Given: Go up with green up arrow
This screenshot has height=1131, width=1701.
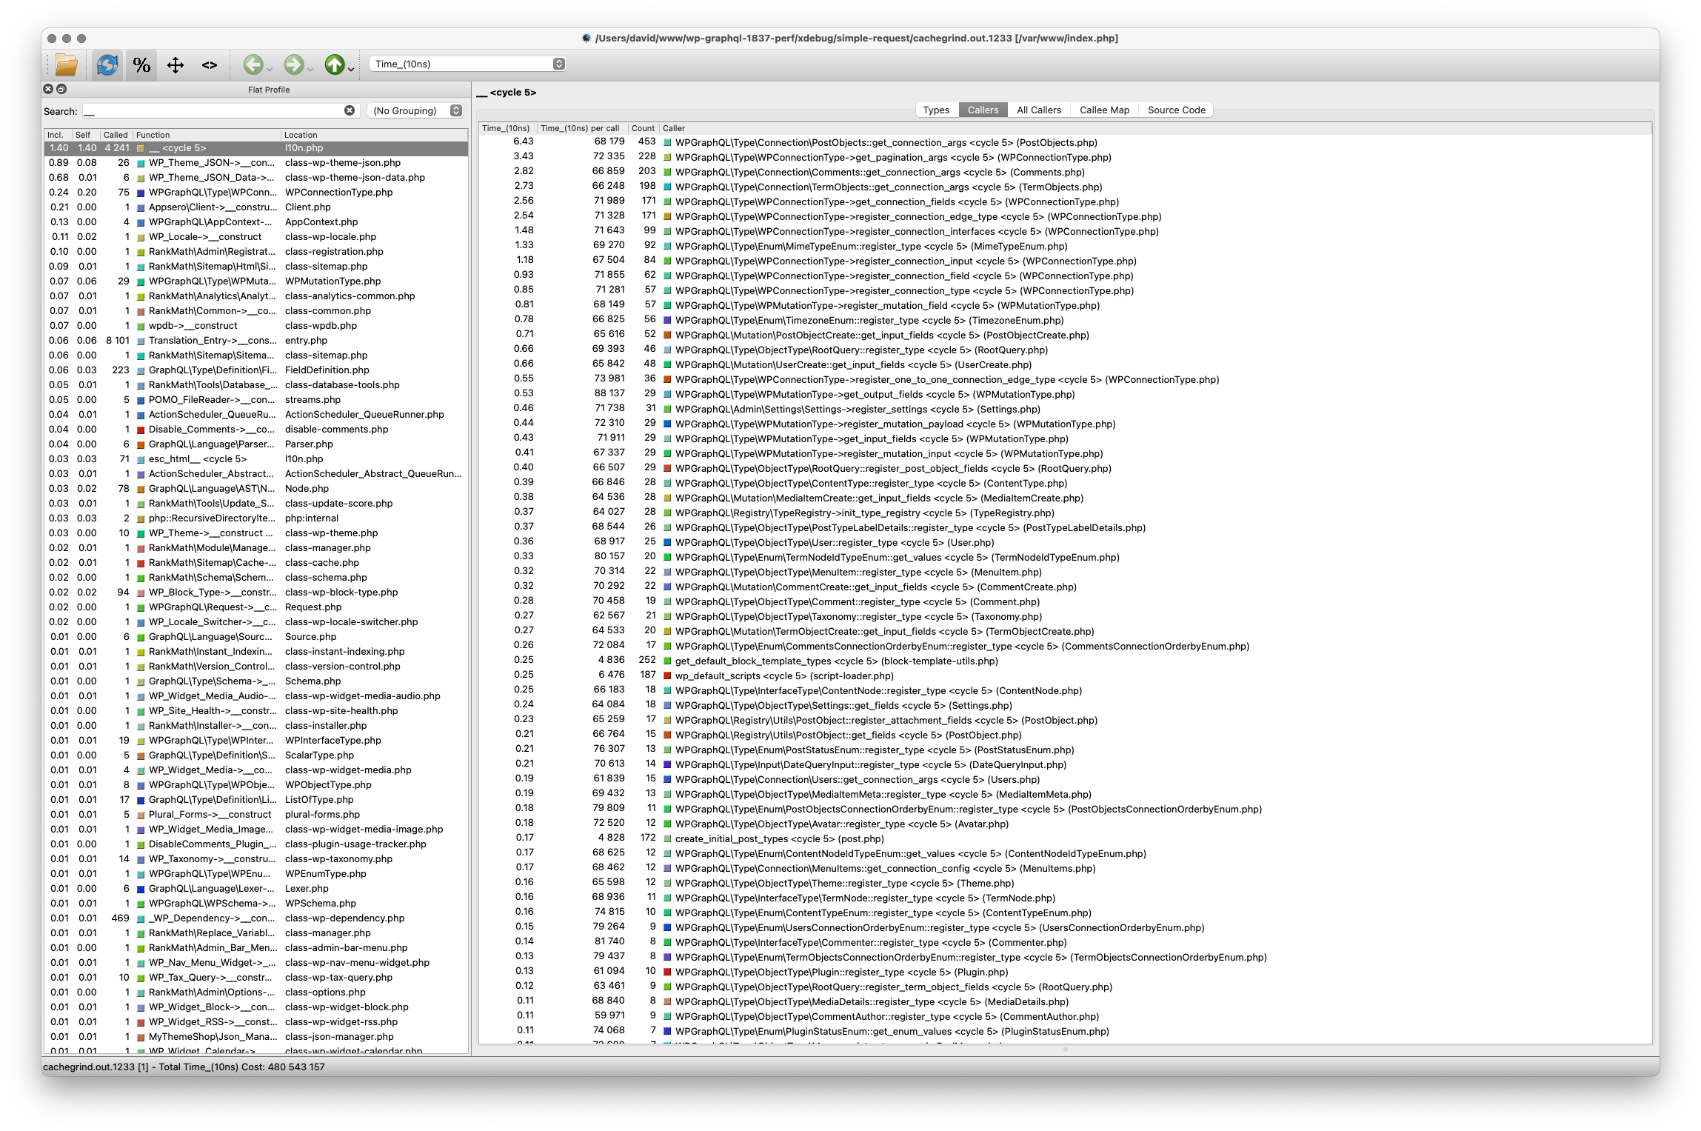Looking at the screenshot, I should click(x=334, y=65).
